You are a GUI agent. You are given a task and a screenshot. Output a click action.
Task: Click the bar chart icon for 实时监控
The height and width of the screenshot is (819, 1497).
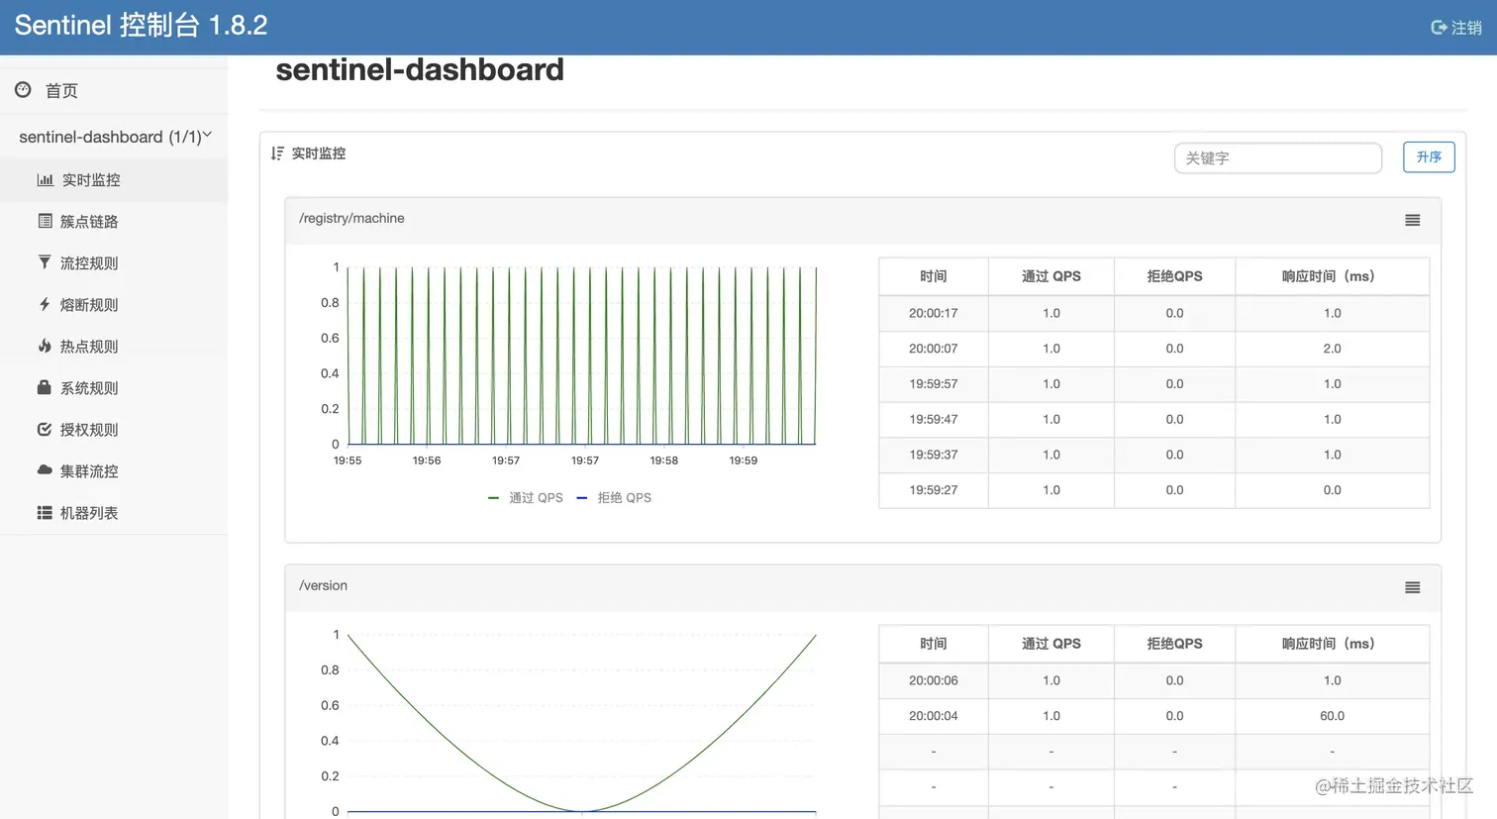(x=45, y=180)
